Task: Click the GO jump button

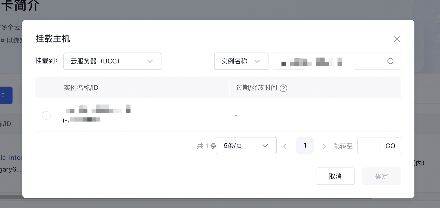Action: (390, 146)
